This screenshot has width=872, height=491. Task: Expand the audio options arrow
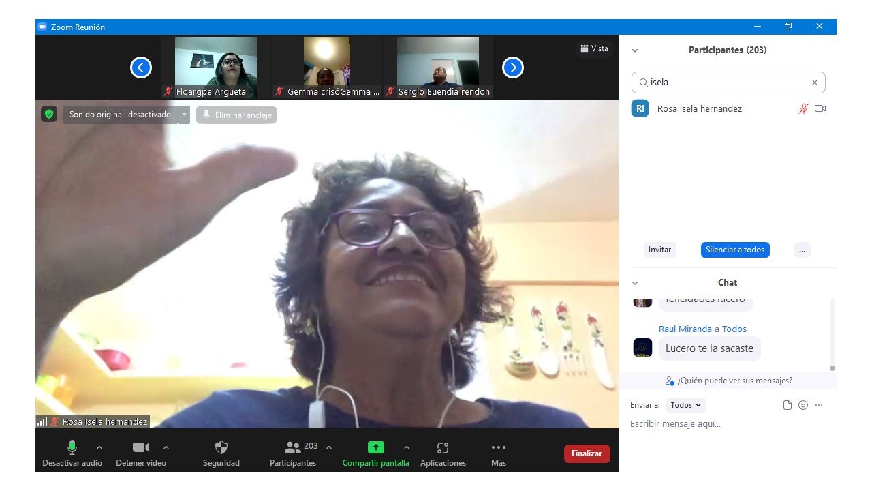99,448
